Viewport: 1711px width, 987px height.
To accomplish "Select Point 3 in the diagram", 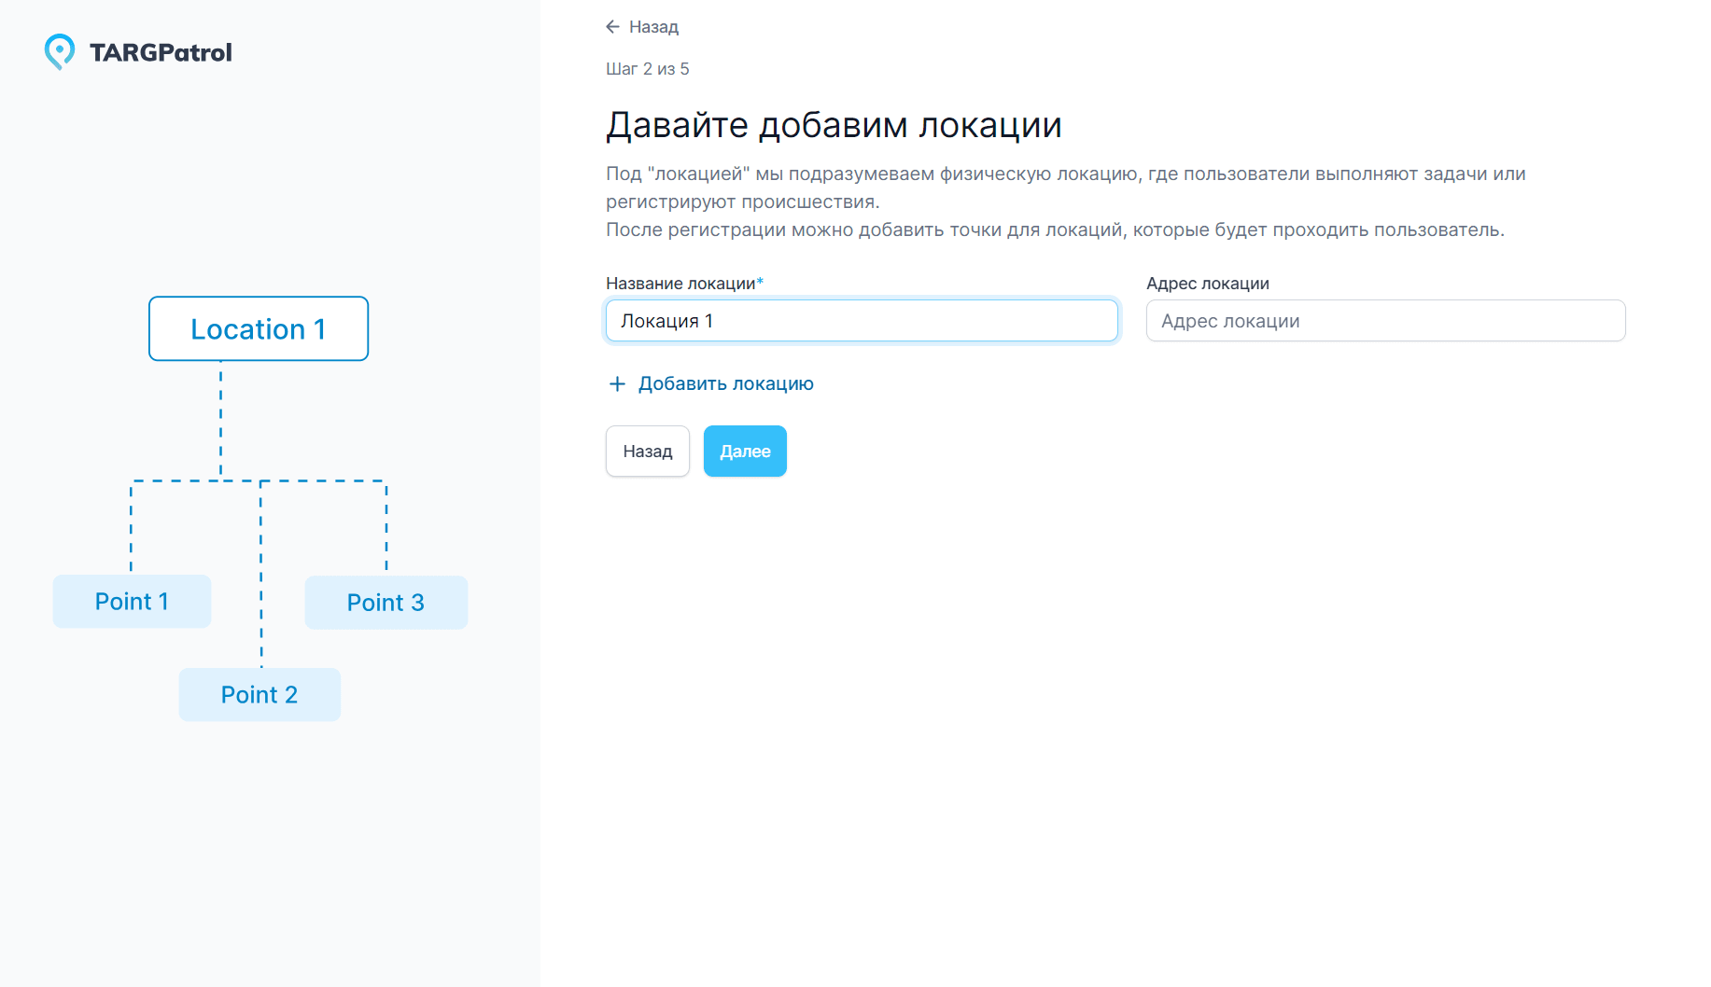I will 386,603.
